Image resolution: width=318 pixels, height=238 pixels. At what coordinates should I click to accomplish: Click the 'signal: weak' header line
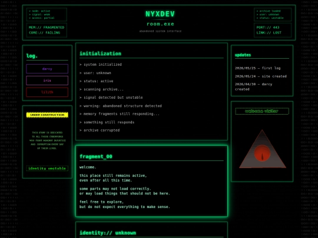pyautogui.click(x=39, y=14)
